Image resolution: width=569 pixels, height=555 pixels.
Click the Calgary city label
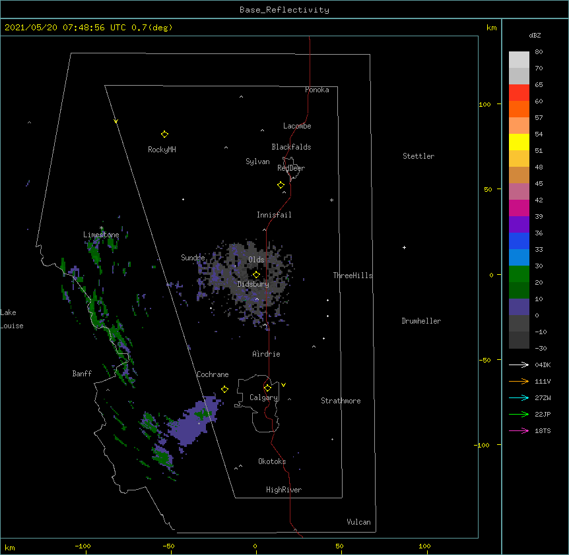click(263, 397)
